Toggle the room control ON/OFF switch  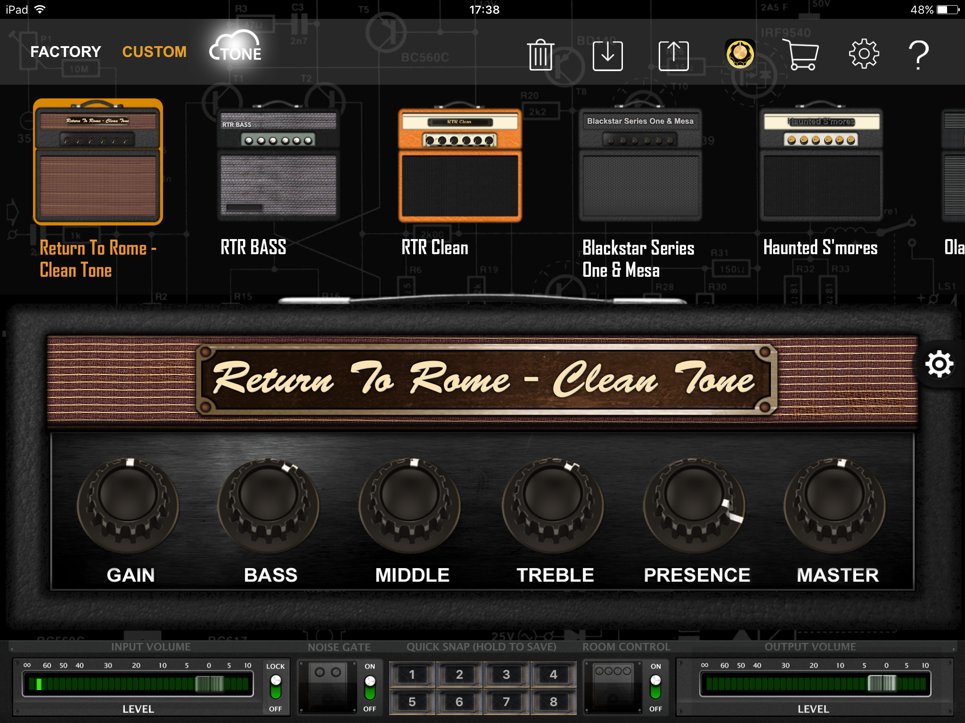pyautogui.click(x=655, y=687)
